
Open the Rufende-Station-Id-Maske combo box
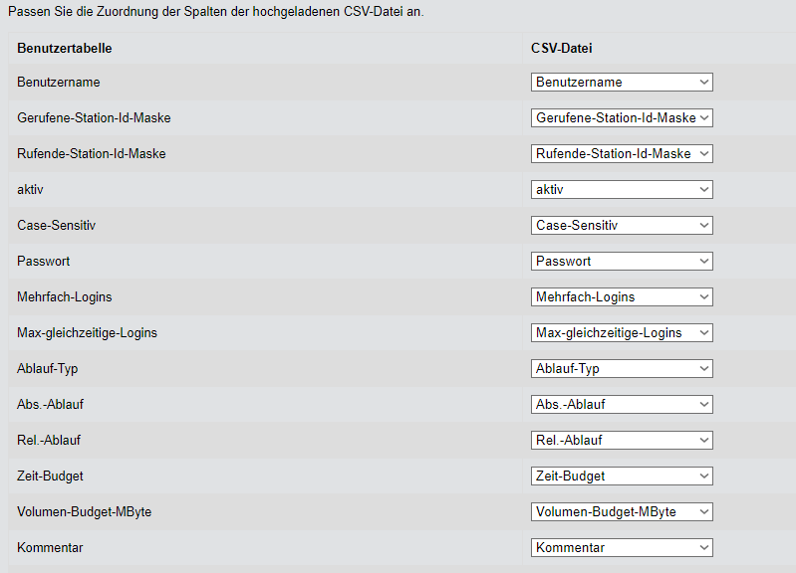pyautogui.click(x=622, y=154)
